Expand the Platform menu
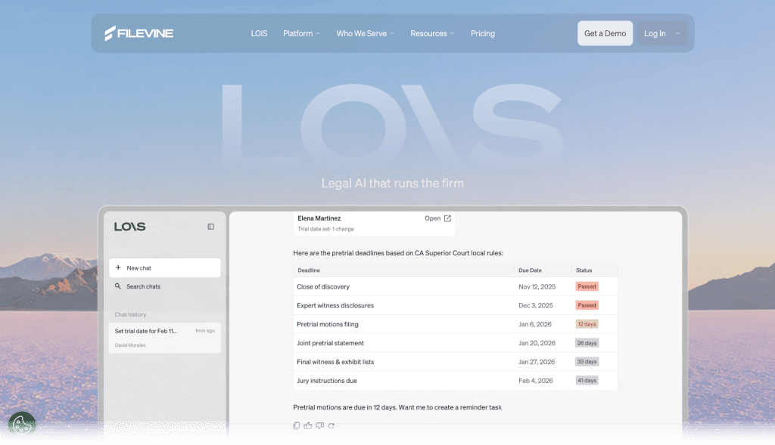 click(x=301, y=33)
